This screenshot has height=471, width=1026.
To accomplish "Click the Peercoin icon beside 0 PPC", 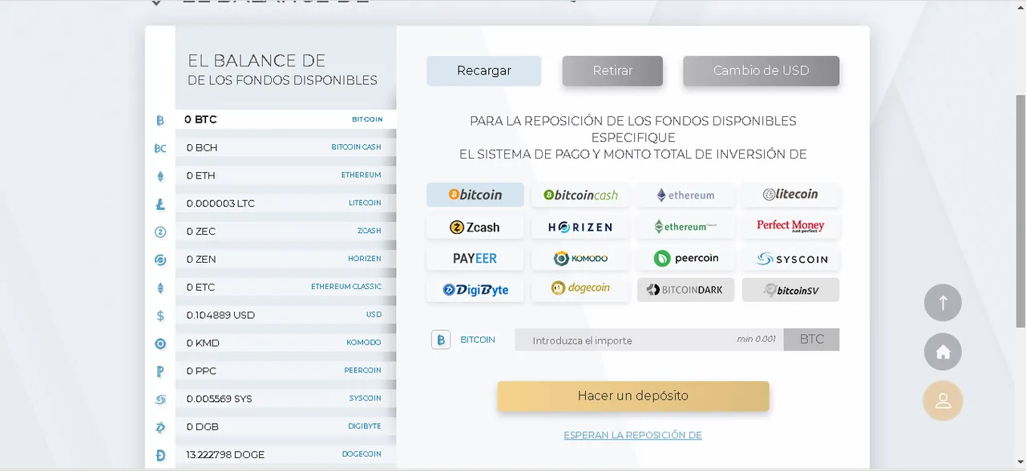I will tap(160, 372).
